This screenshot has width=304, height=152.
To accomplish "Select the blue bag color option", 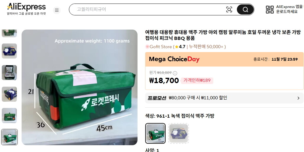I will click(x=179, y=133).
